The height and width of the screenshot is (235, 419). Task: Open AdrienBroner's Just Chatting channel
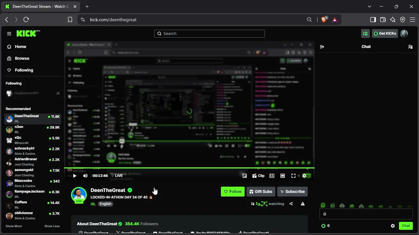(x=33, y=162)
